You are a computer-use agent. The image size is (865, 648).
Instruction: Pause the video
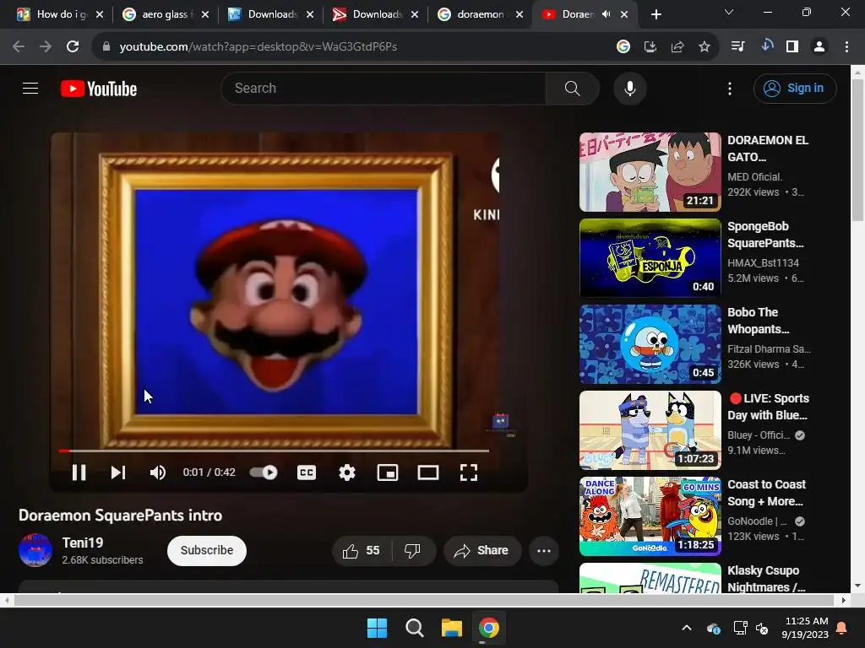79,472
